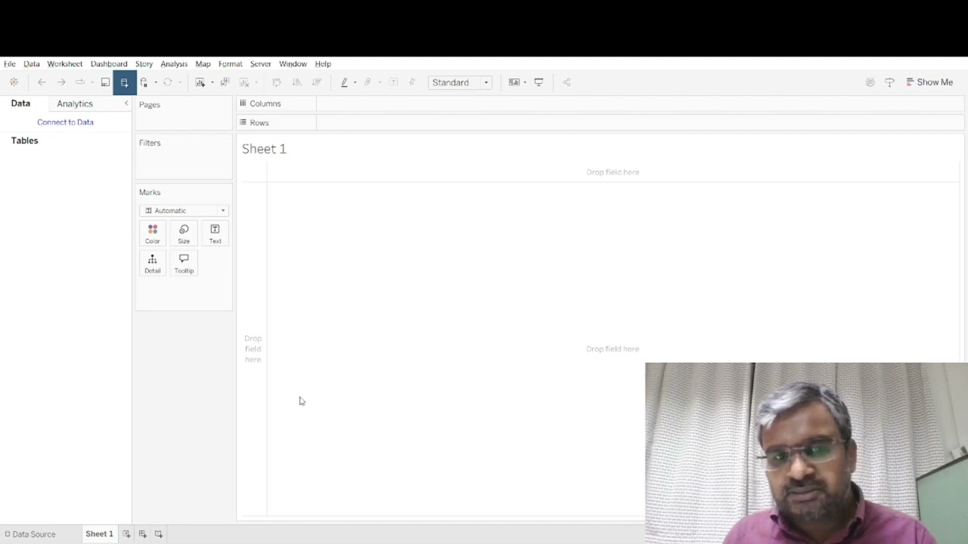The width and height of the screenshot is (968, 544).
Task: Click the Sort Ascending icon
Action: click(x=296, y=82)
